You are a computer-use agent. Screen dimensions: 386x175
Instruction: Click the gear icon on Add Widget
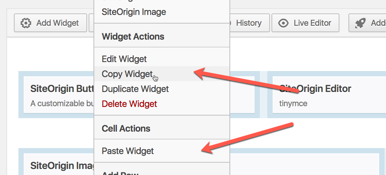click(26, 23)
